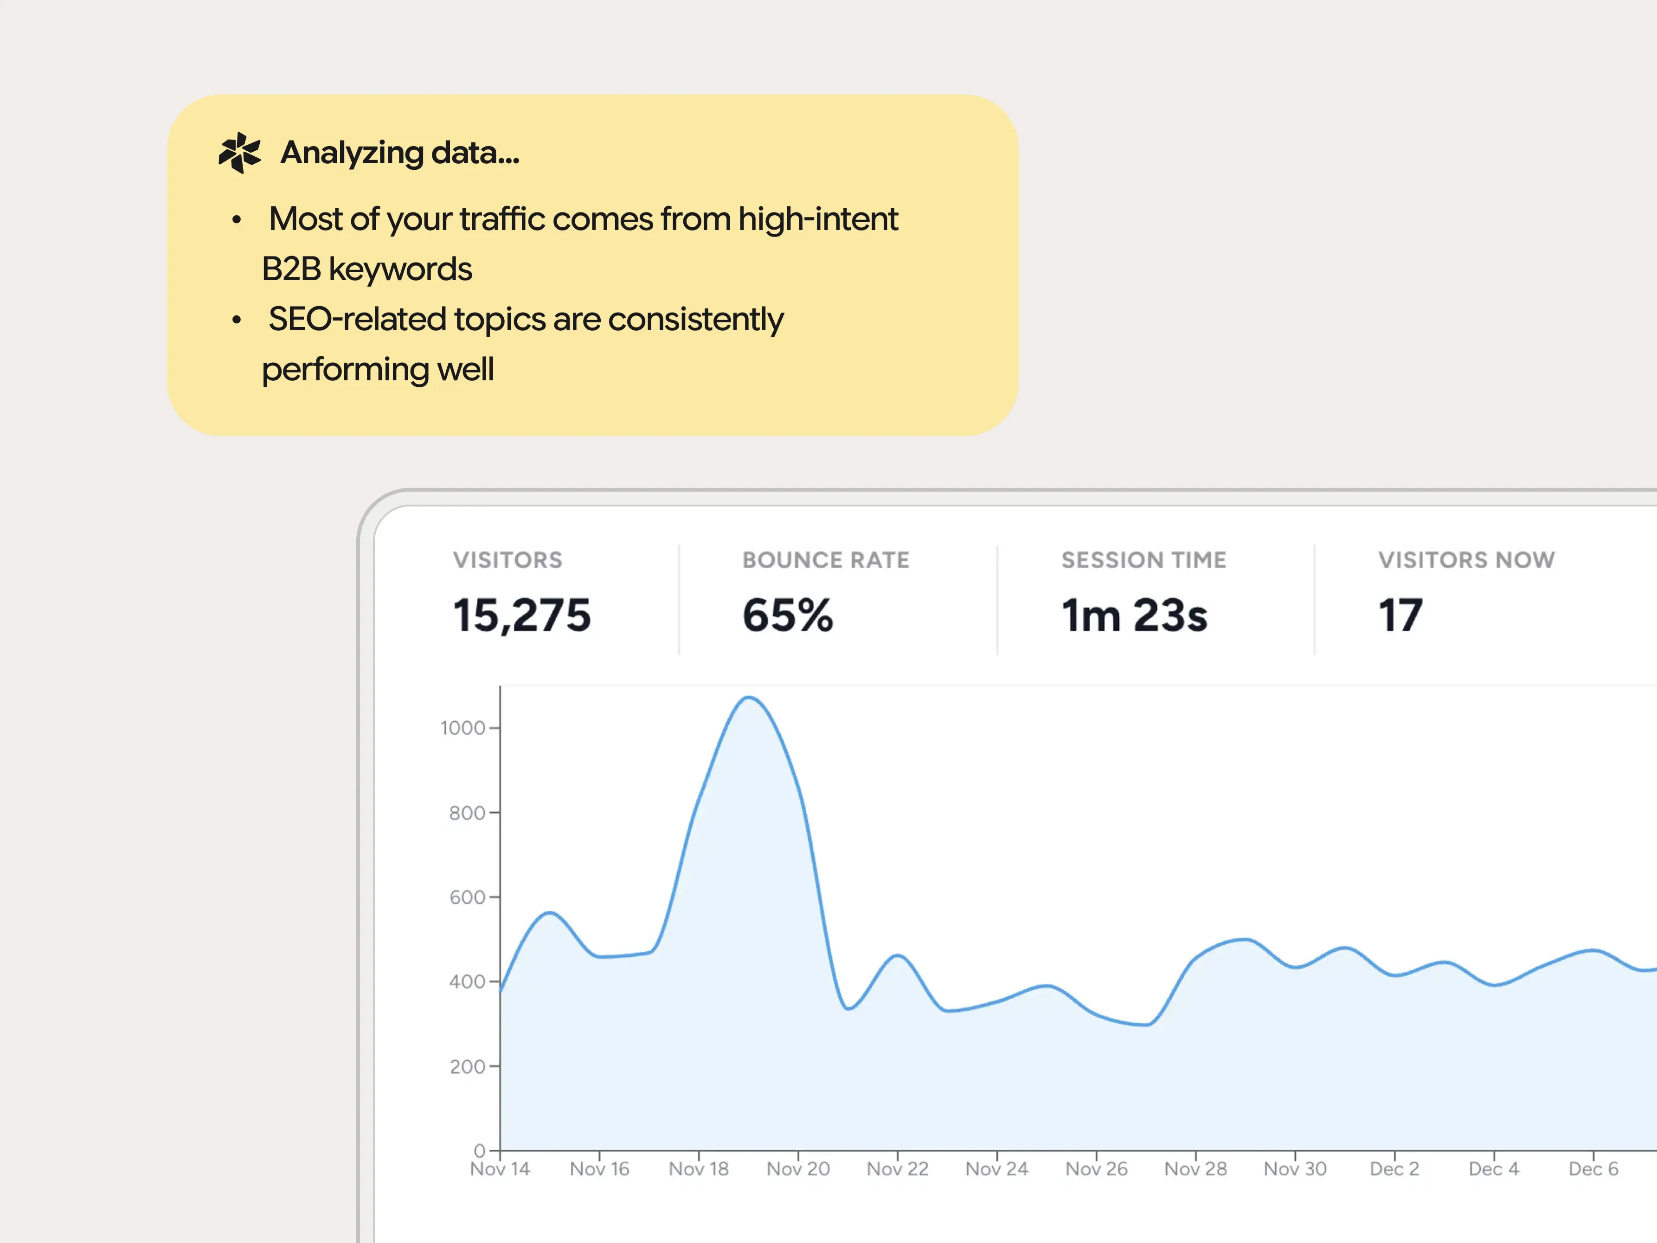Click the 17 visitors now value
Screen dimensions: 1657x1243
(x=1399, y=614)
